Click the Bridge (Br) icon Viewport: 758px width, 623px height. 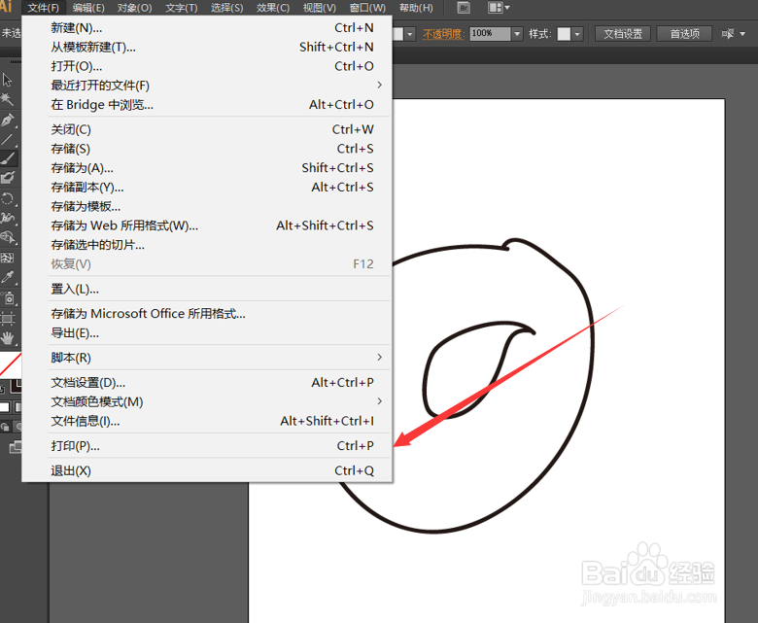tap(464, 8)
